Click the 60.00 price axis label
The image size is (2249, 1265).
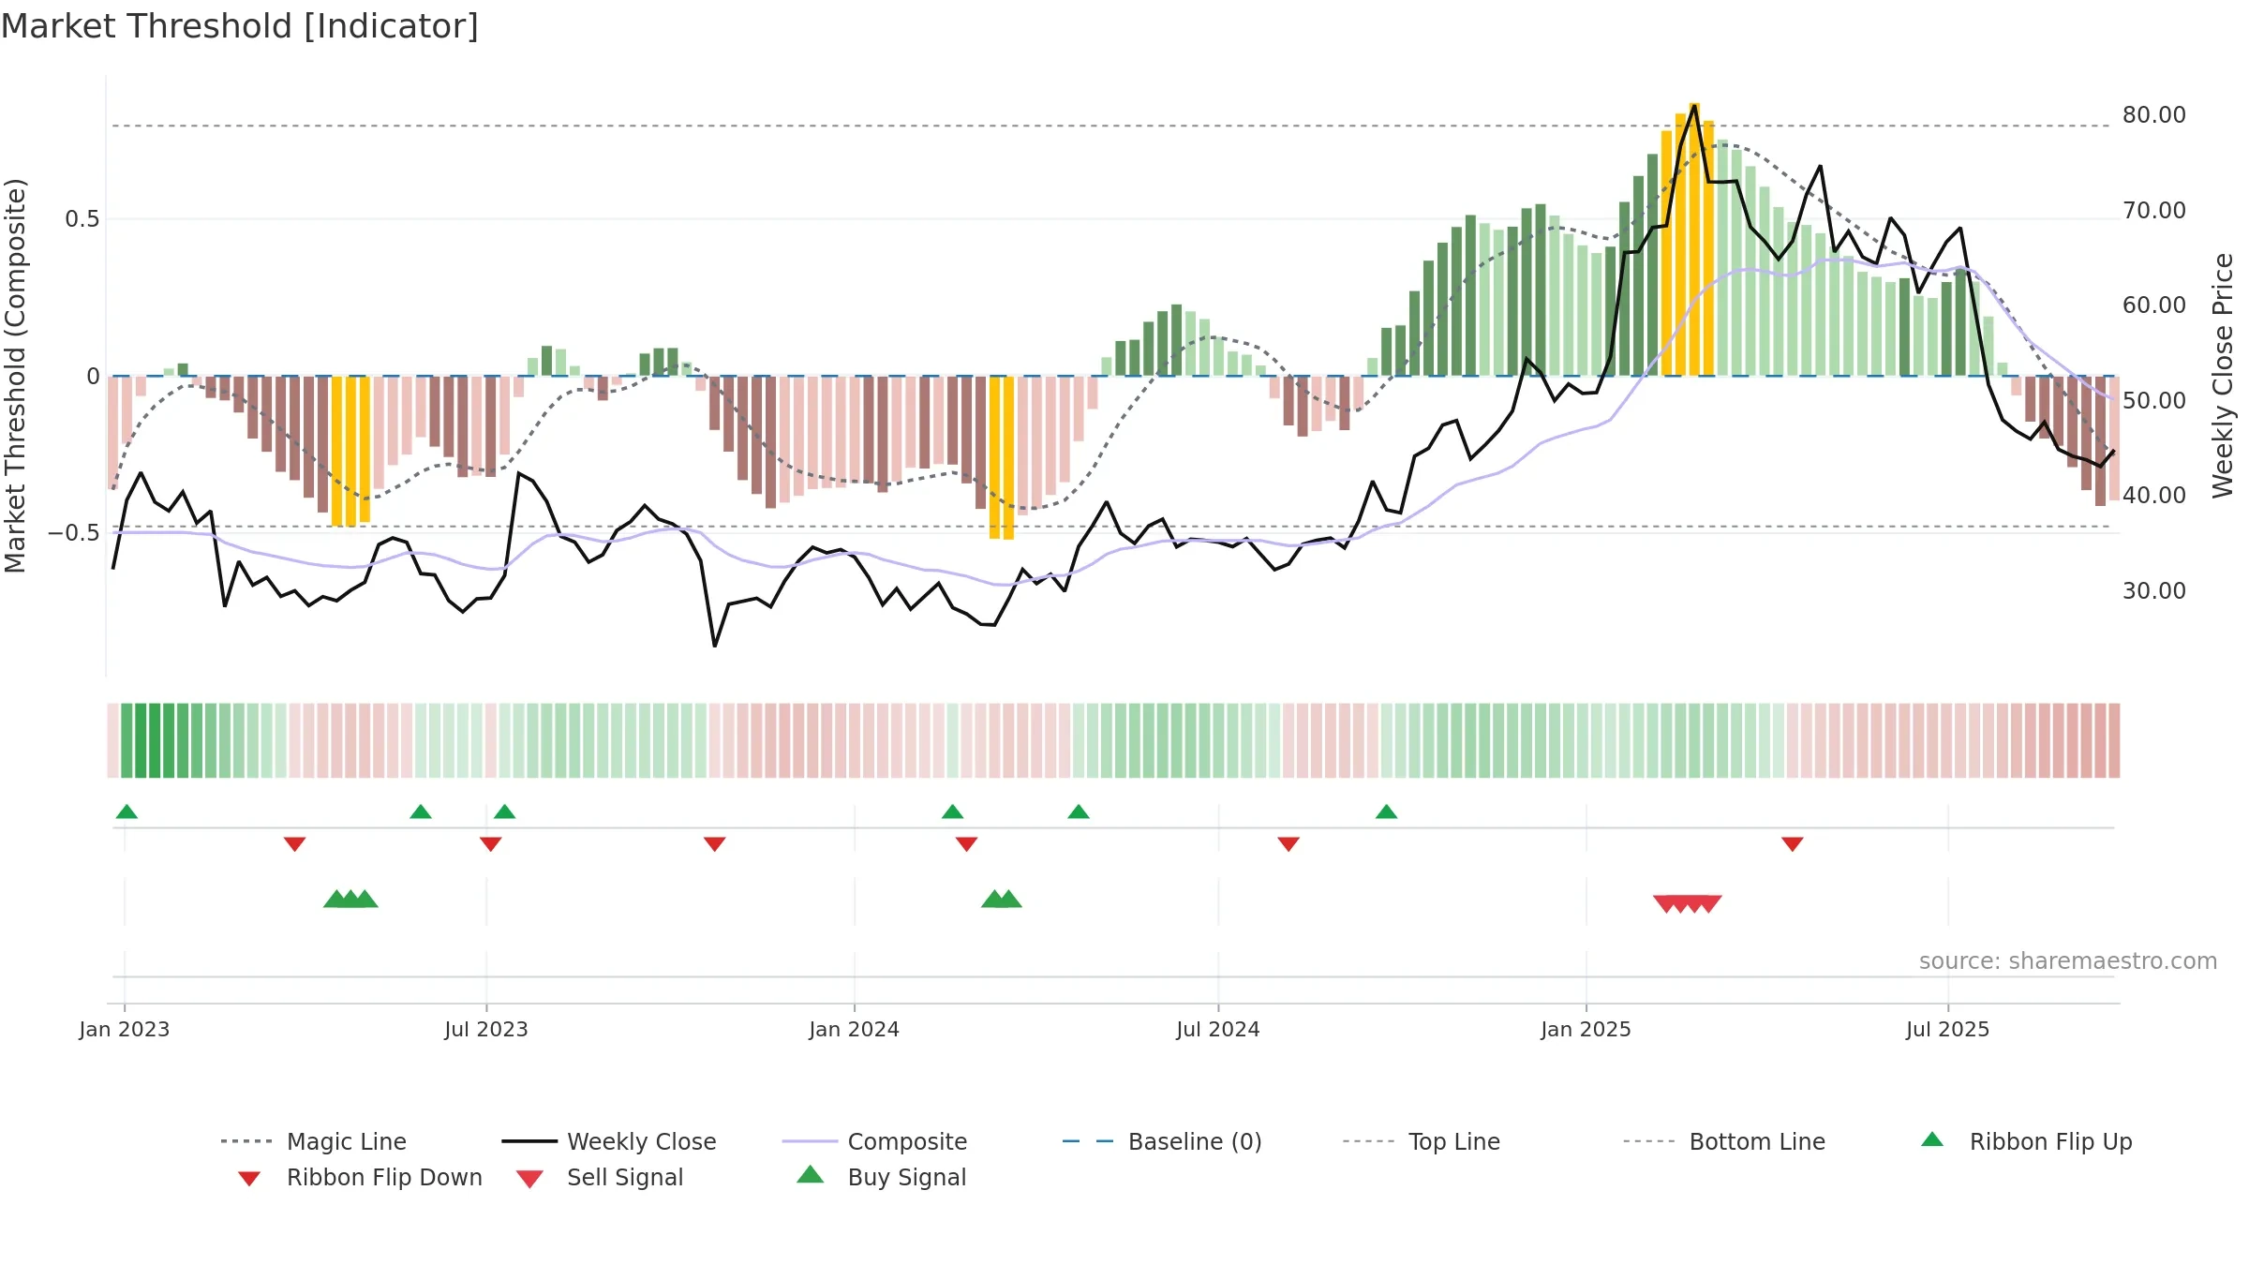[2154, 305]
